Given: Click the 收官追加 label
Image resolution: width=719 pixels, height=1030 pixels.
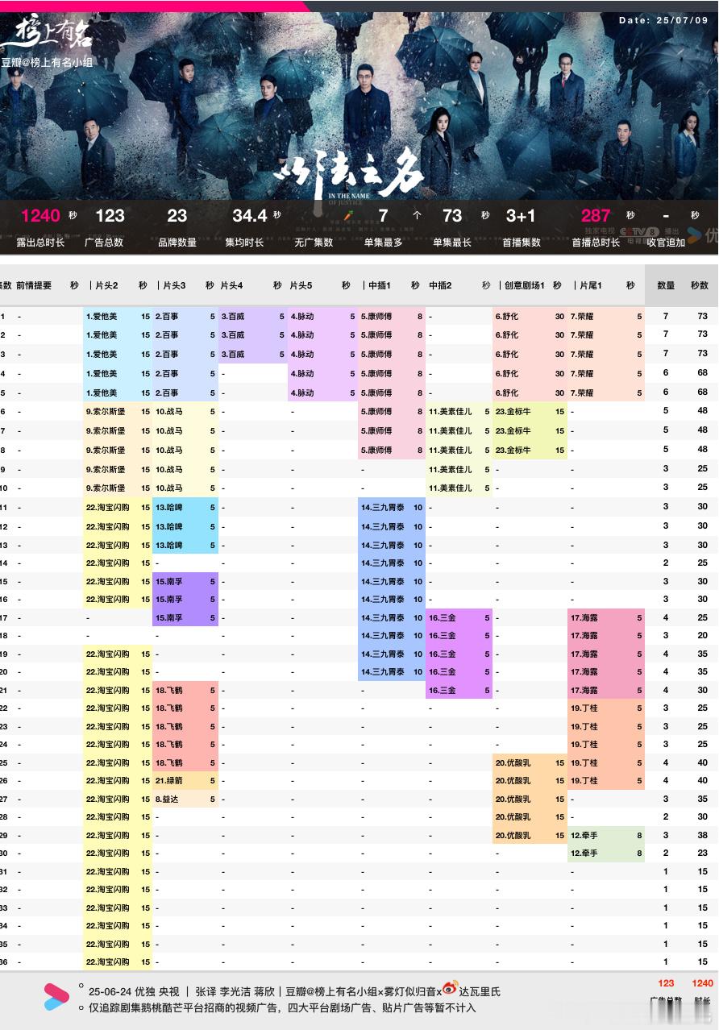Looking at the screenshot, I should pos(666,242).
